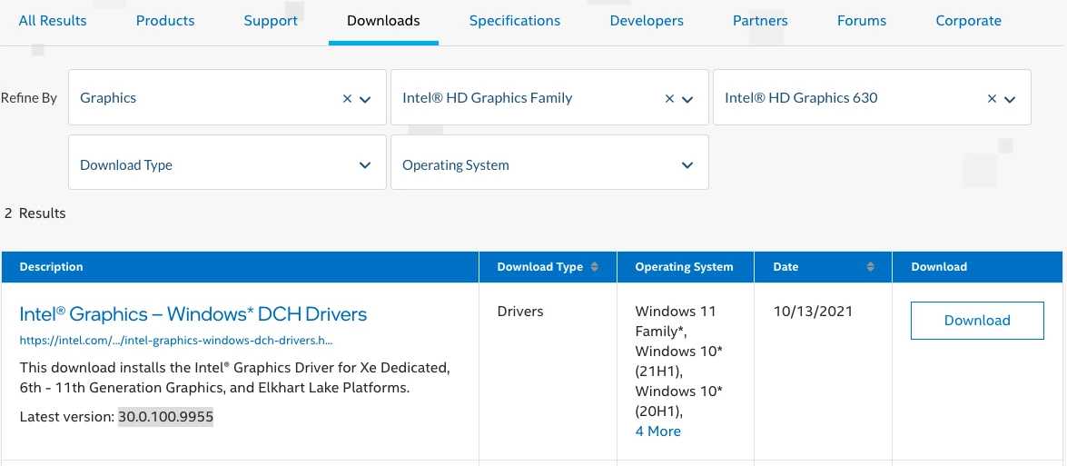Switch to the All Results tab
Screen dimensions: 1067x466
click(53, 20)
